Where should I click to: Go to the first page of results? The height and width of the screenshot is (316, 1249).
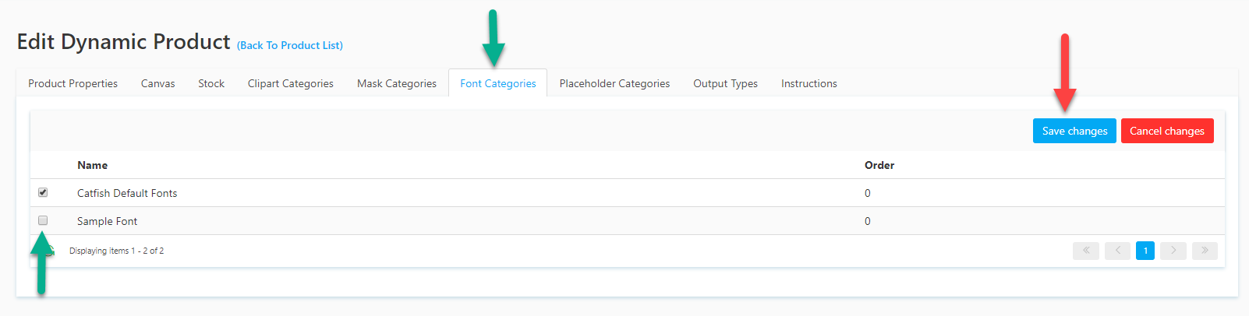[x=1085, y=251]
